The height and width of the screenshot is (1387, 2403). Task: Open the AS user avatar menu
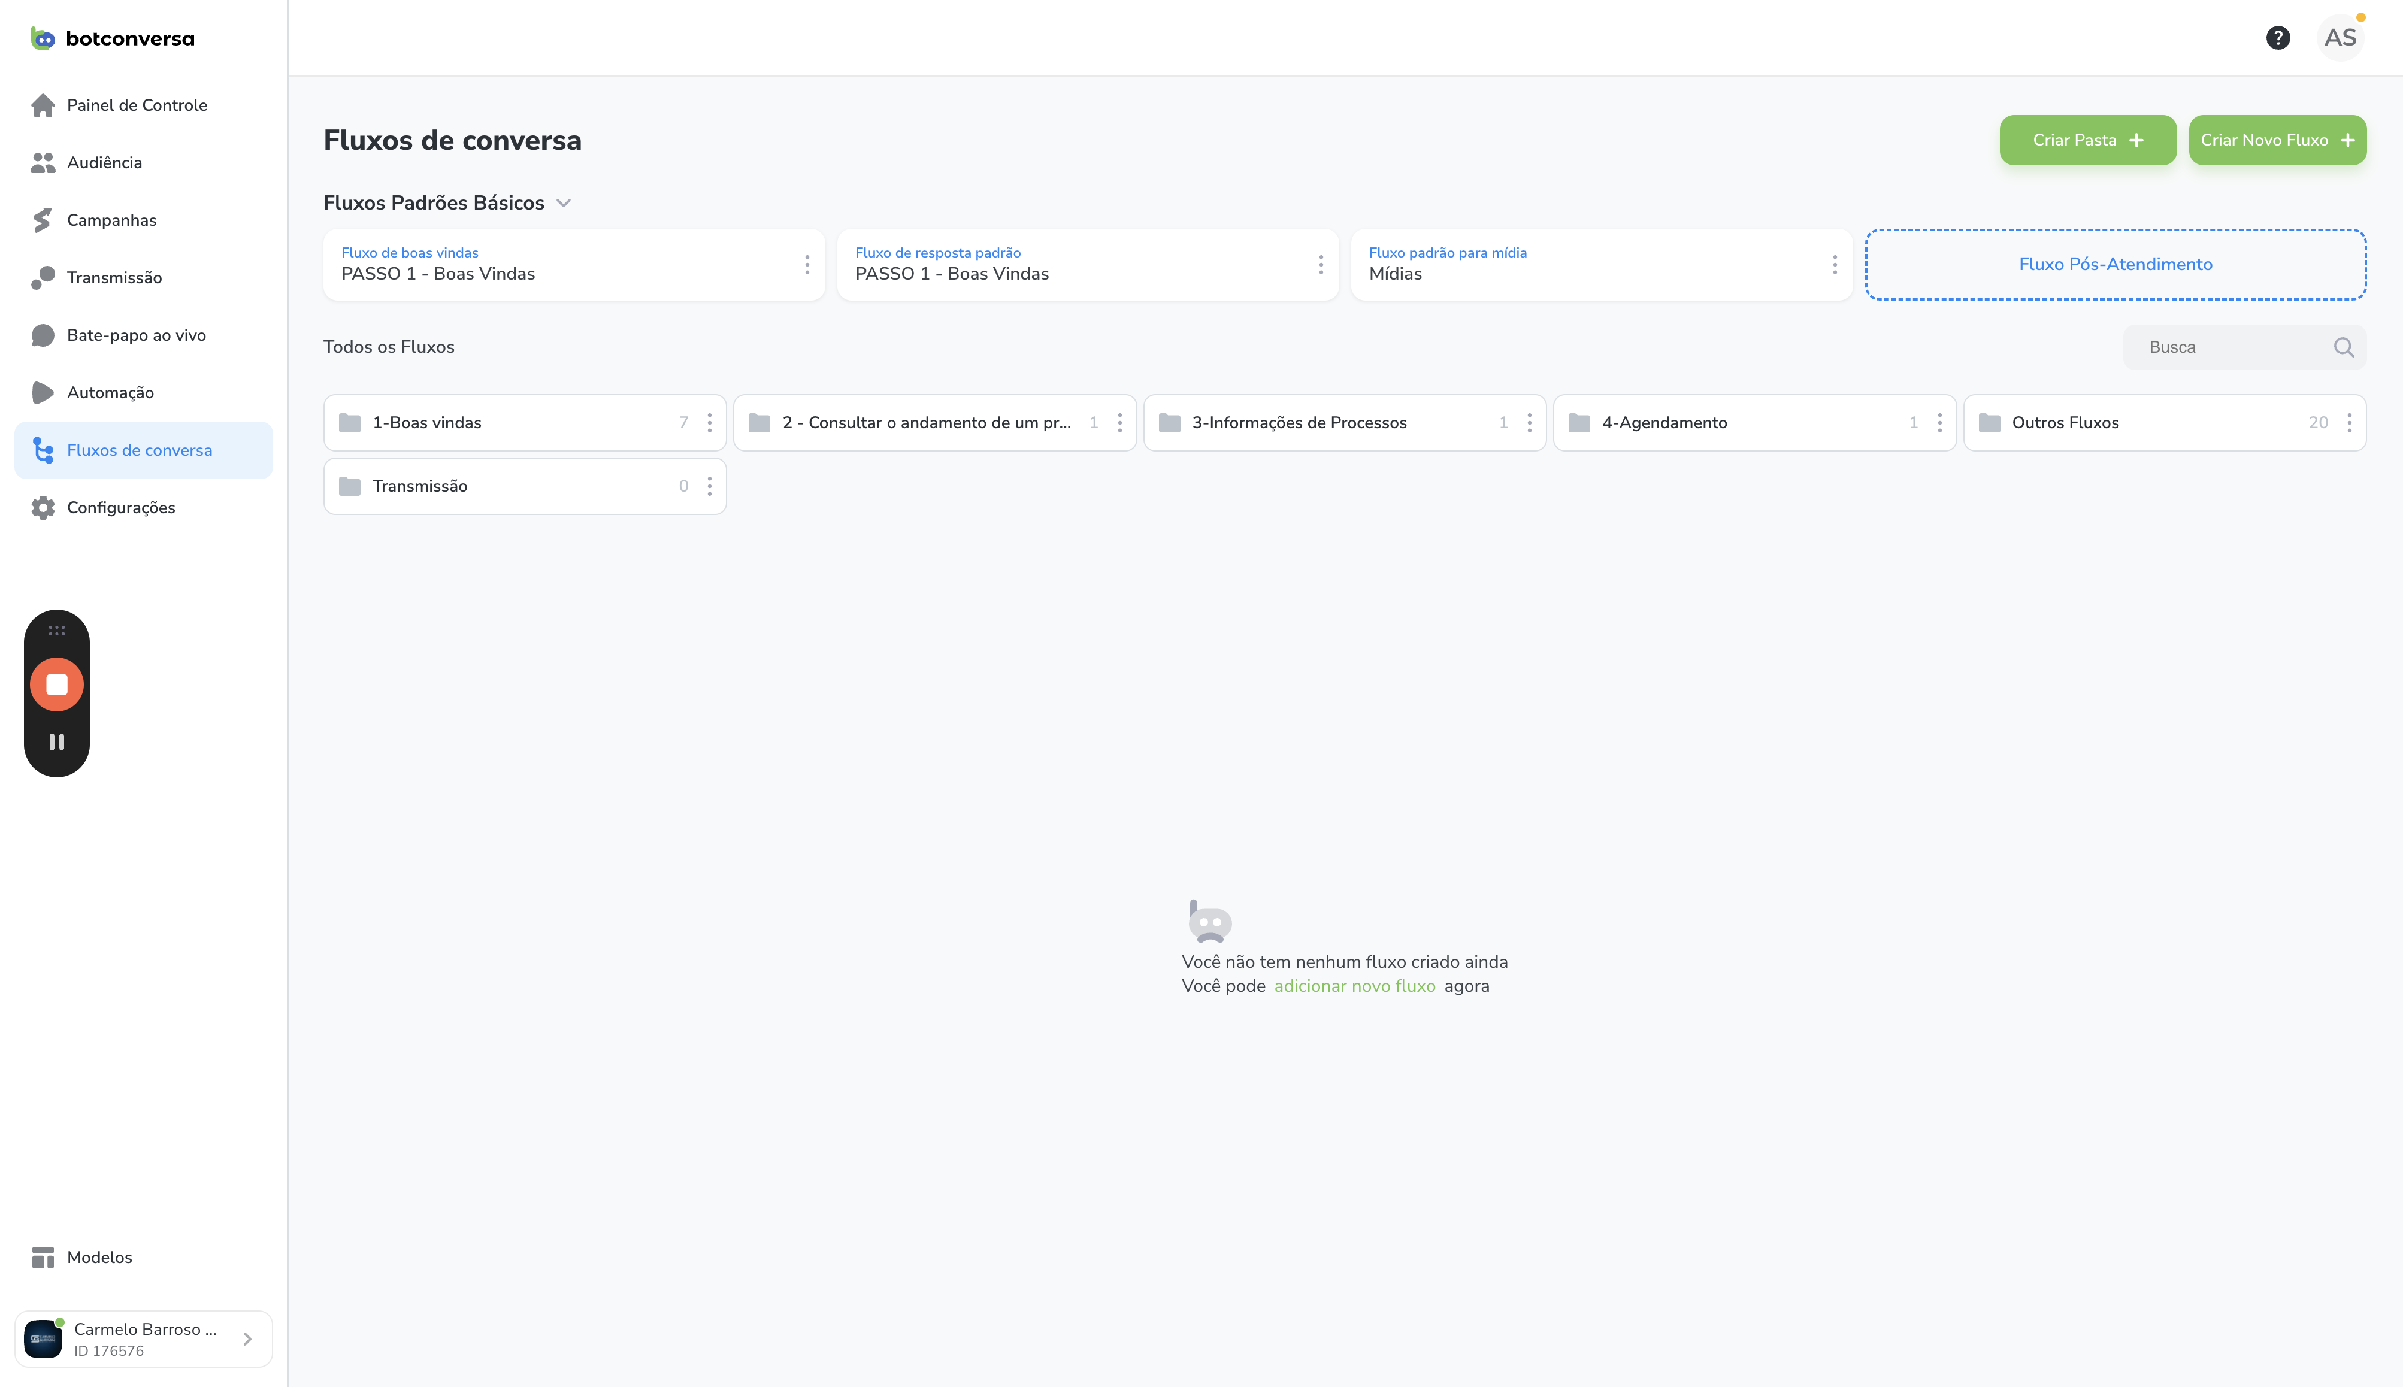(2339, 37)
